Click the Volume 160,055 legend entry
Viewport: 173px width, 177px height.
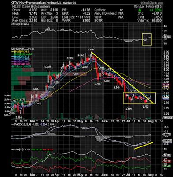[x=21, y=66]
